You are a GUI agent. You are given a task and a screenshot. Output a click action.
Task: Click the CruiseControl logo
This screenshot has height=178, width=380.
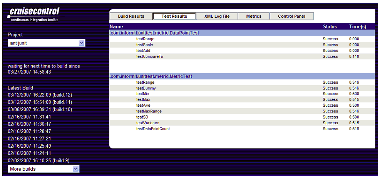pyautogui.click(x=34, y=15)
